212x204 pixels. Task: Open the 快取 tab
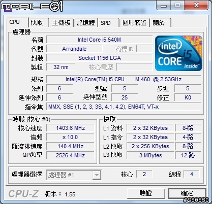38,22
